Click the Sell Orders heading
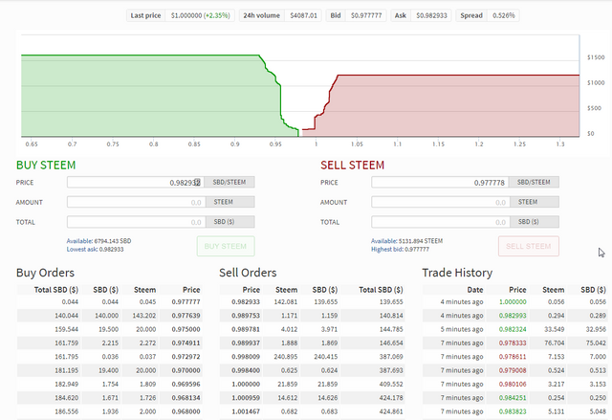This screenshot has height=420, width=612. coord(248,273)
